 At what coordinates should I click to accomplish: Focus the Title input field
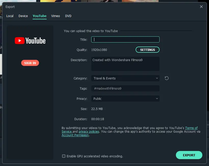pos(125,39)
